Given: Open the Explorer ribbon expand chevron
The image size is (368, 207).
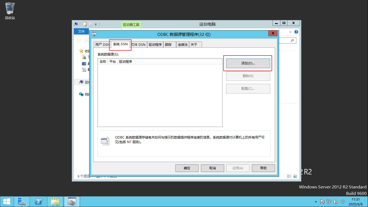Looking at the screenshot, I should coord(290,32).
